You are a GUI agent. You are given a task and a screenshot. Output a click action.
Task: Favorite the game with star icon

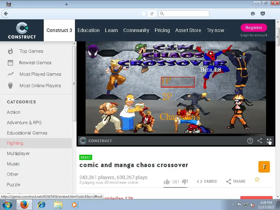tap(257, 179)
